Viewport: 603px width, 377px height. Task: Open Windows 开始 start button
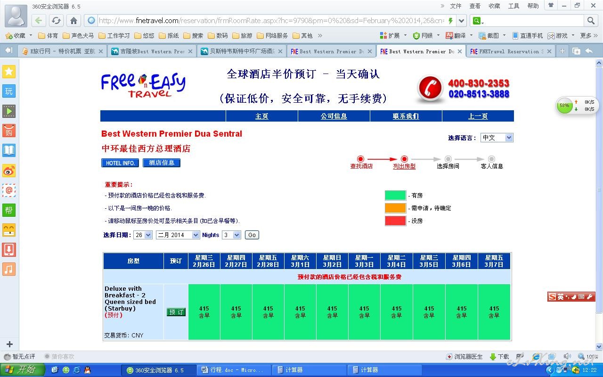[x=23, y=370]
